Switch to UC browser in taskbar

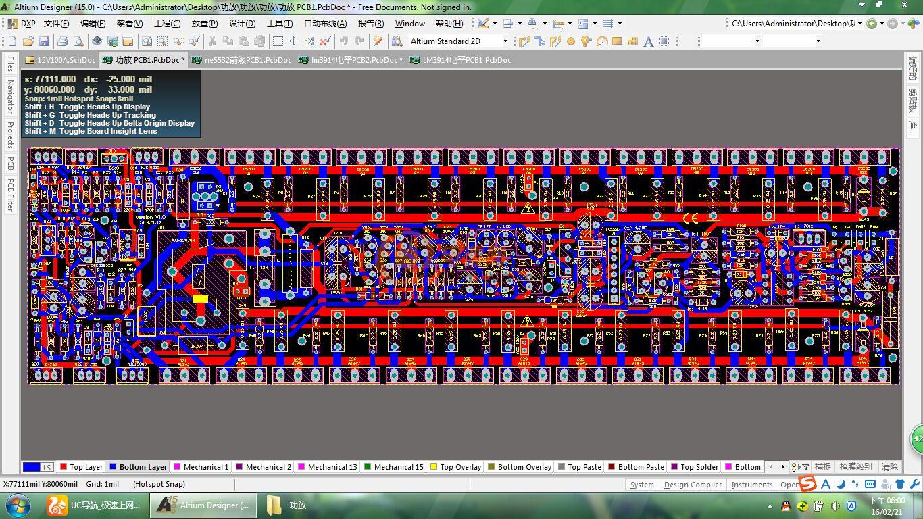[95, 505]
